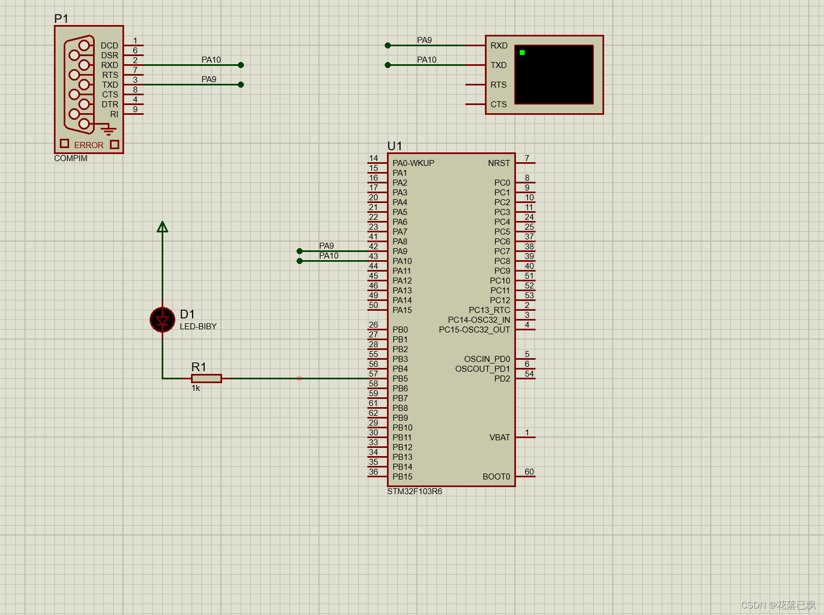Click the CSDN @花落已飘 watermark text
Viewport: 824px width, 615px height.
coord(778,605)
